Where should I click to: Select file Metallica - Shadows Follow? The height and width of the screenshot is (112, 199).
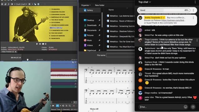(x=121, y=31)
